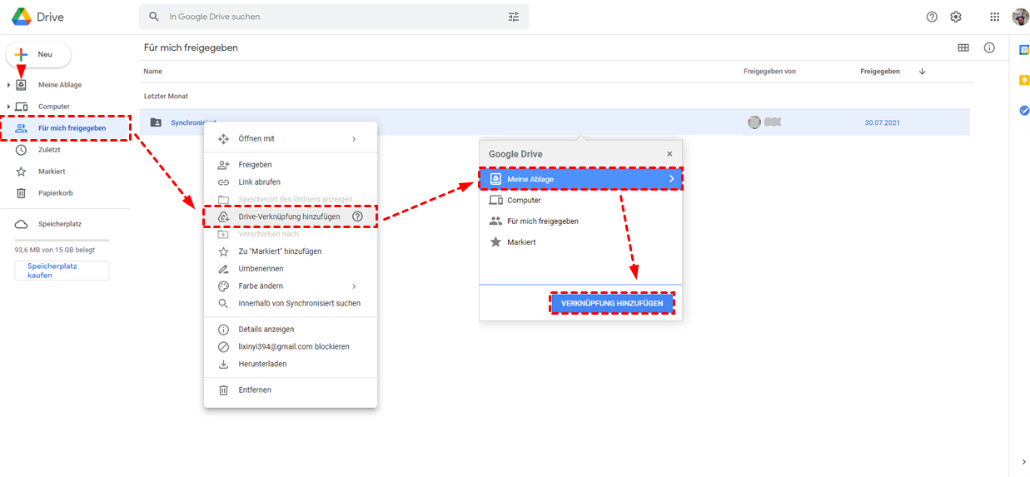Viewport: 1030px width, 477px height.
Task: Choose Link abrufen menu entry
Action: [291, 182]
